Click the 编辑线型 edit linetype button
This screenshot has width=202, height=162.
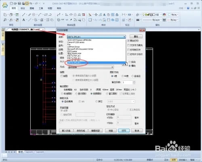click(95, 130)
